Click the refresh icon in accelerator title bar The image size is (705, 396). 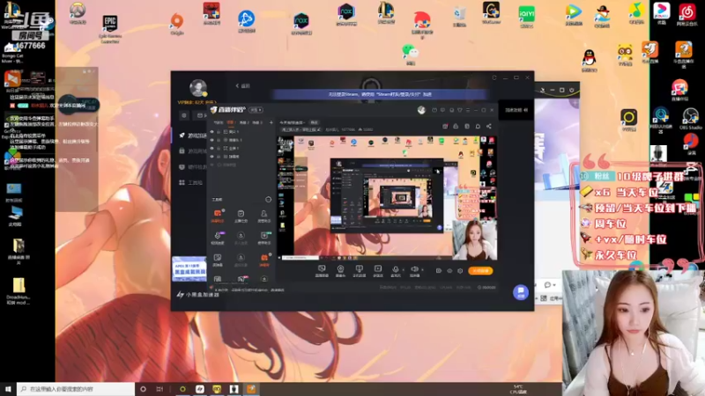tap(494, 77)
